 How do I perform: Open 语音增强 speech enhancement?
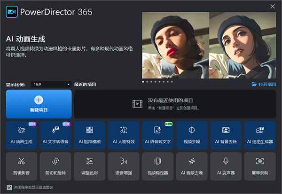(124, 166)
